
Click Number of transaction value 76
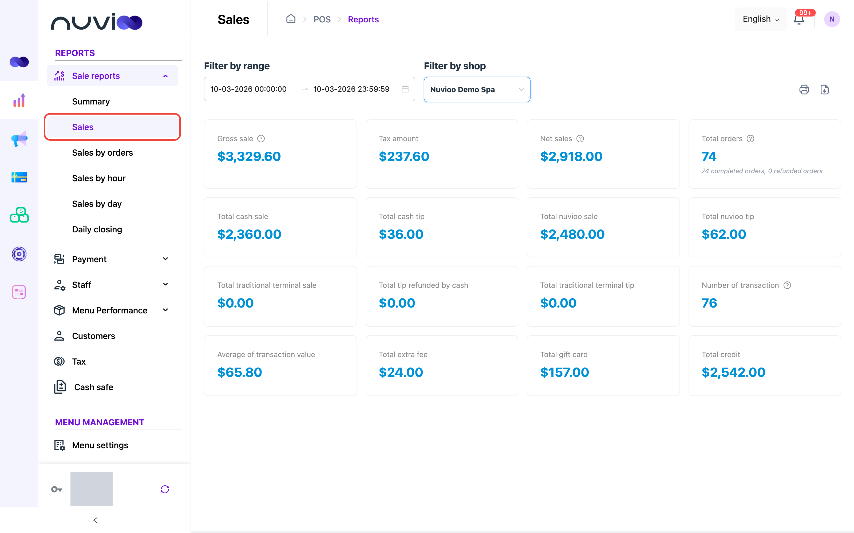point(709,303)
